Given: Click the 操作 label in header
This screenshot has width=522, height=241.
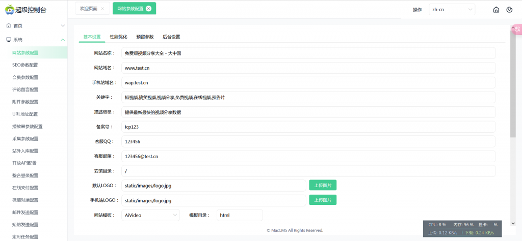Looking at the screenshot, I should (417, 10).
